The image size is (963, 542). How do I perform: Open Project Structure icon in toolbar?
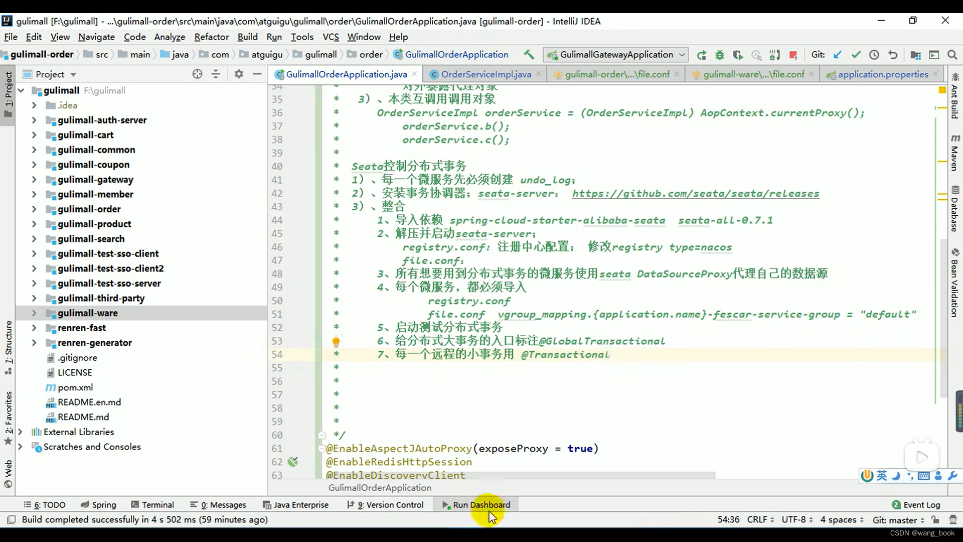[x=915, y=55]
